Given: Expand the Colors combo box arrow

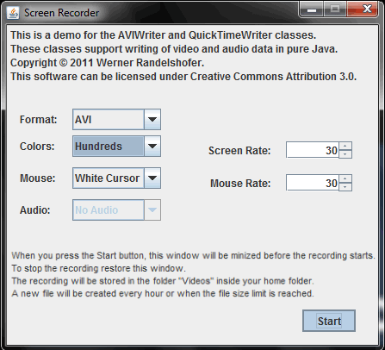Looking at the screenshot, I should 152,147.
